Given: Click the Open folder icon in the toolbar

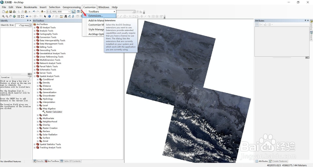Looking at the screenshot, I should click(7, 12).
